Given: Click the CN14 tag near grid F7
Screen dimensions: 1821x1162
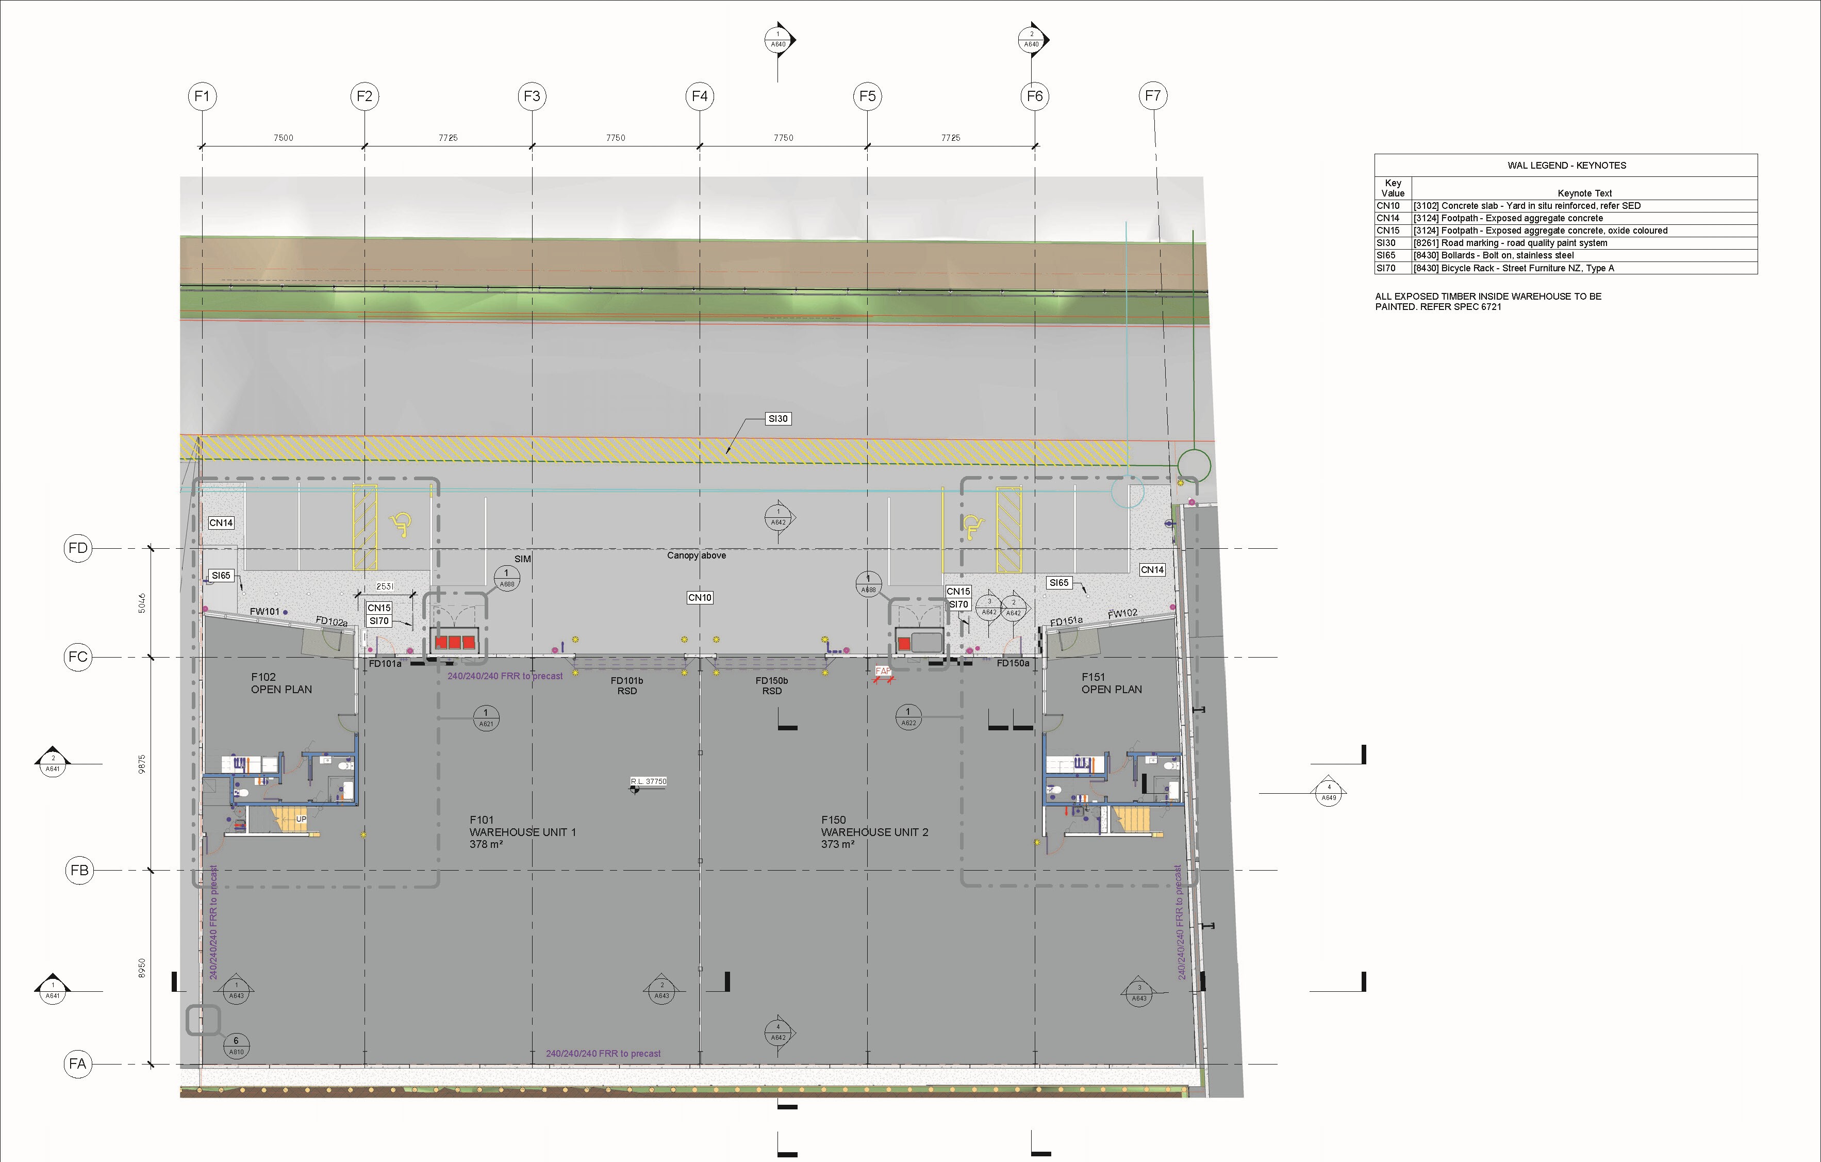Looking at the screenshot, I should pyautogui.click(x=1152, y=569).
